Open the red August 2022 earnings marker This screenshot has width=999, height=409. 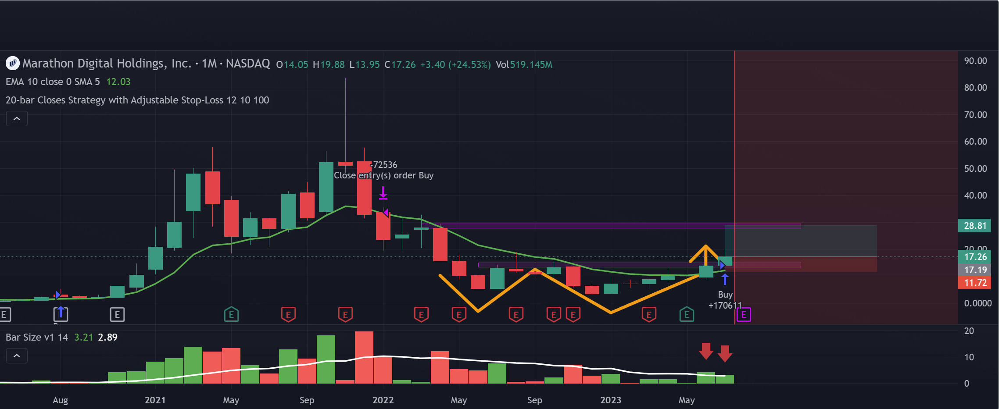point(516,314)
